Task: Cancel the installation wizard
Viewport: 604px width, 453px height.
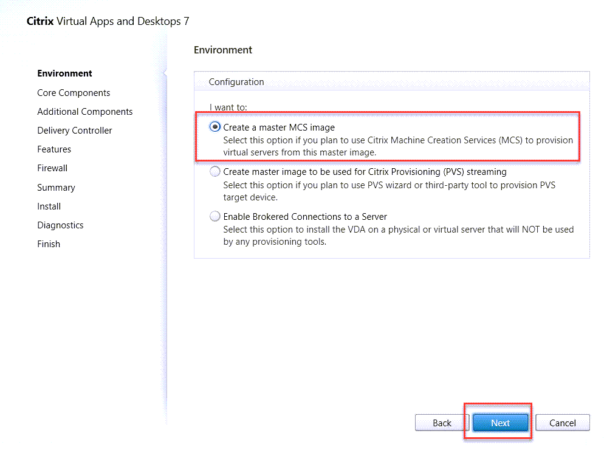Action: [562, 423]
